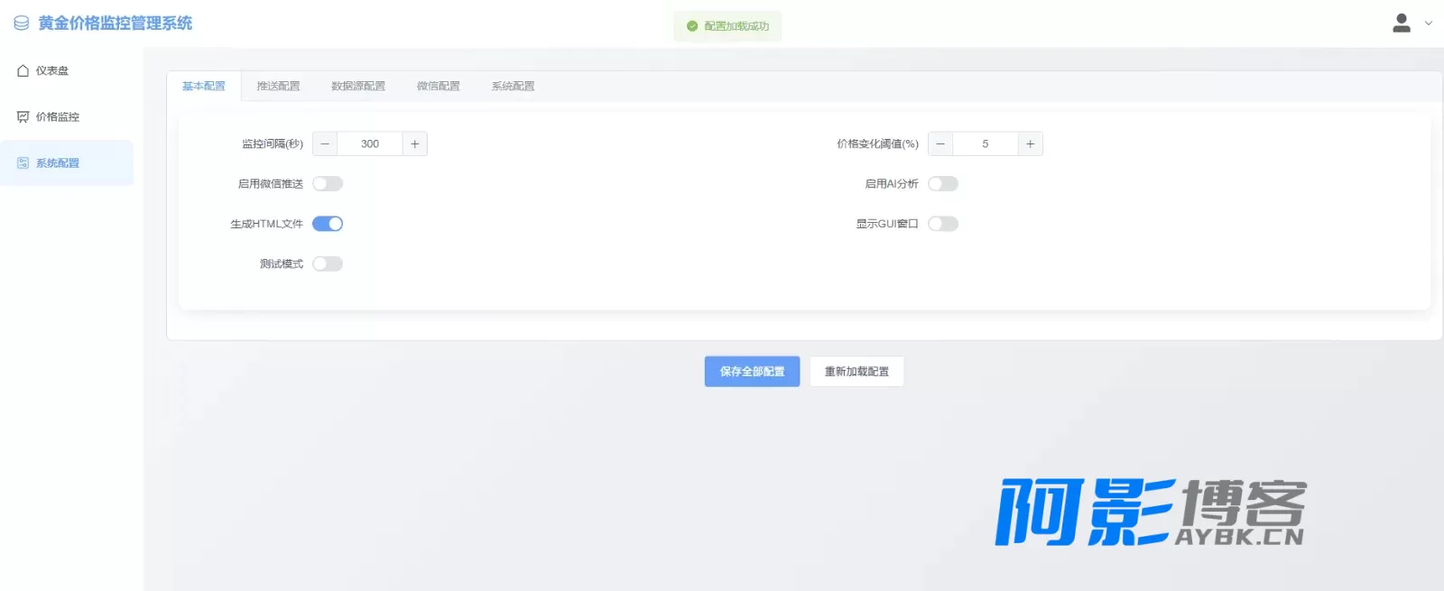Viewport: 1444px width, 591px height.
Task: Click the database logo icon in header
Action: tap(22, 23)
